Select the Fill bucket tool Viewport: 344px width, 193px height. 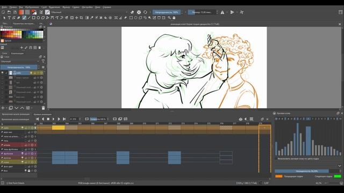(x=105, y=18)
